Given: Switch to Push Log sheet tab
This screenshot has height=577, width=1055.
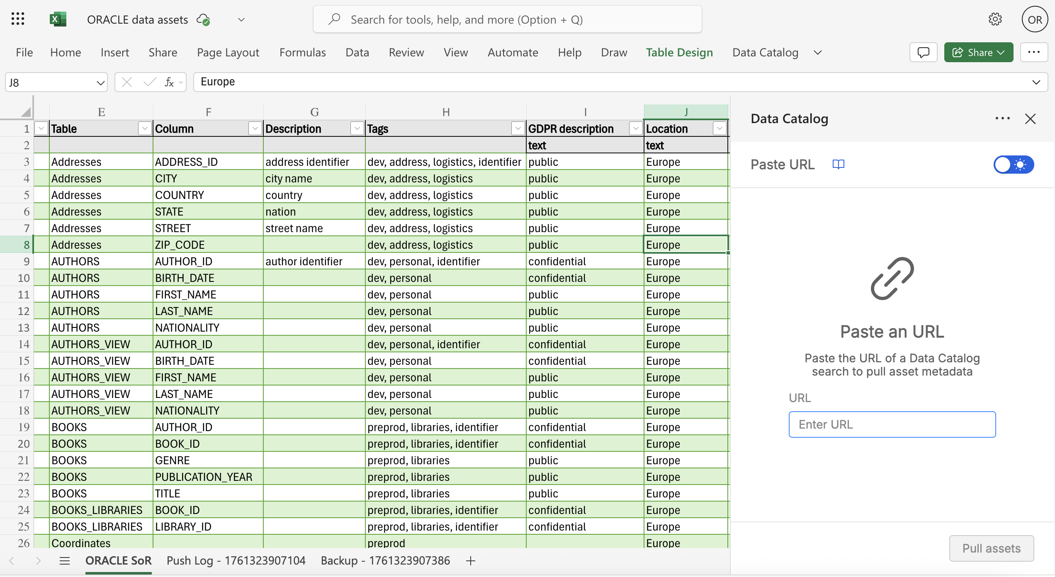Looking at the screenshot, I should coord(236,561).
